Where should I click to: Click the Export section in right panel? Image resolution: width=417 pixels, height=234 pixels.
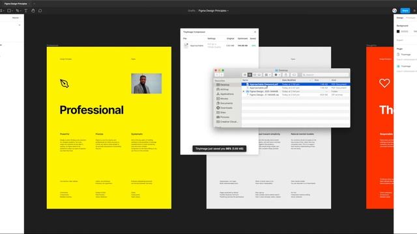pos(400,40)
